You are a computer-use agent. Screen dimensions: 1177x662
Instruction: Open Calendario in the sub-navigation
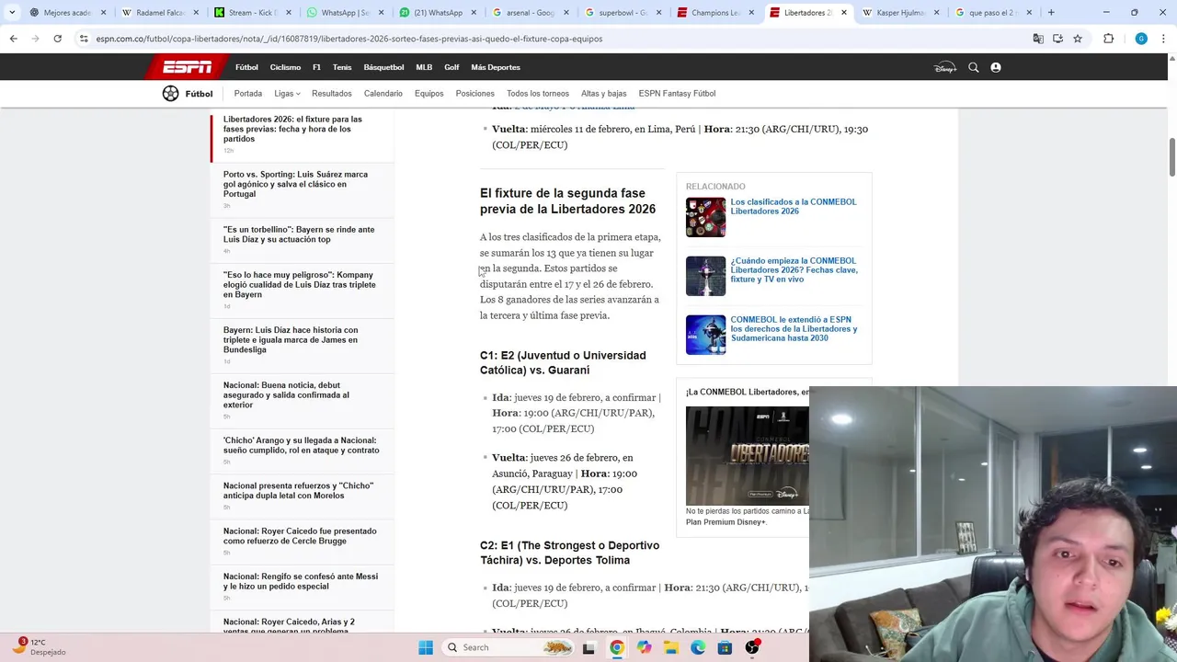pos(383,94)
